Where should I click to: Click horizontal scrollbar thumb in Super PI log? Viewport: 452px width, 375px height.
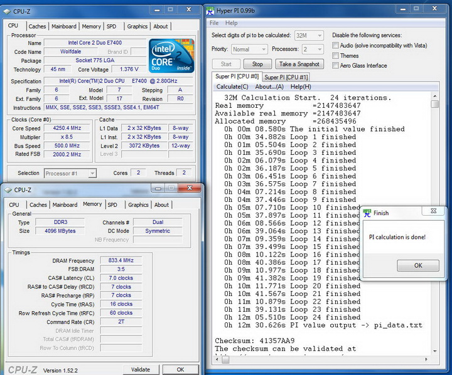(225, 359)
